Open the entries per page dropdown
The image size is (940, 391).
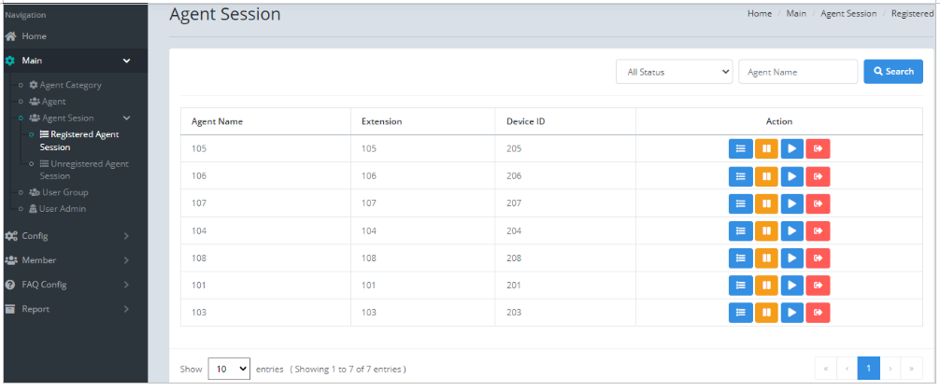coord(229,369)
